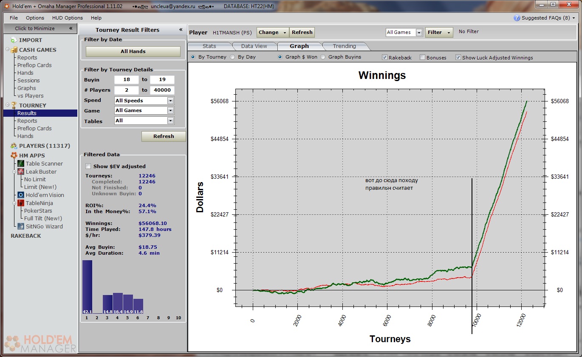
Task: Toggle Show Luck Adjusted Winnings checkbox
Action: tap(458, 57)
